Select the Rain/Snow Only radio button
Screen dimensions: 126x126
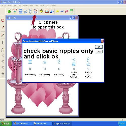pyautogui.click(x=59, y=69)
